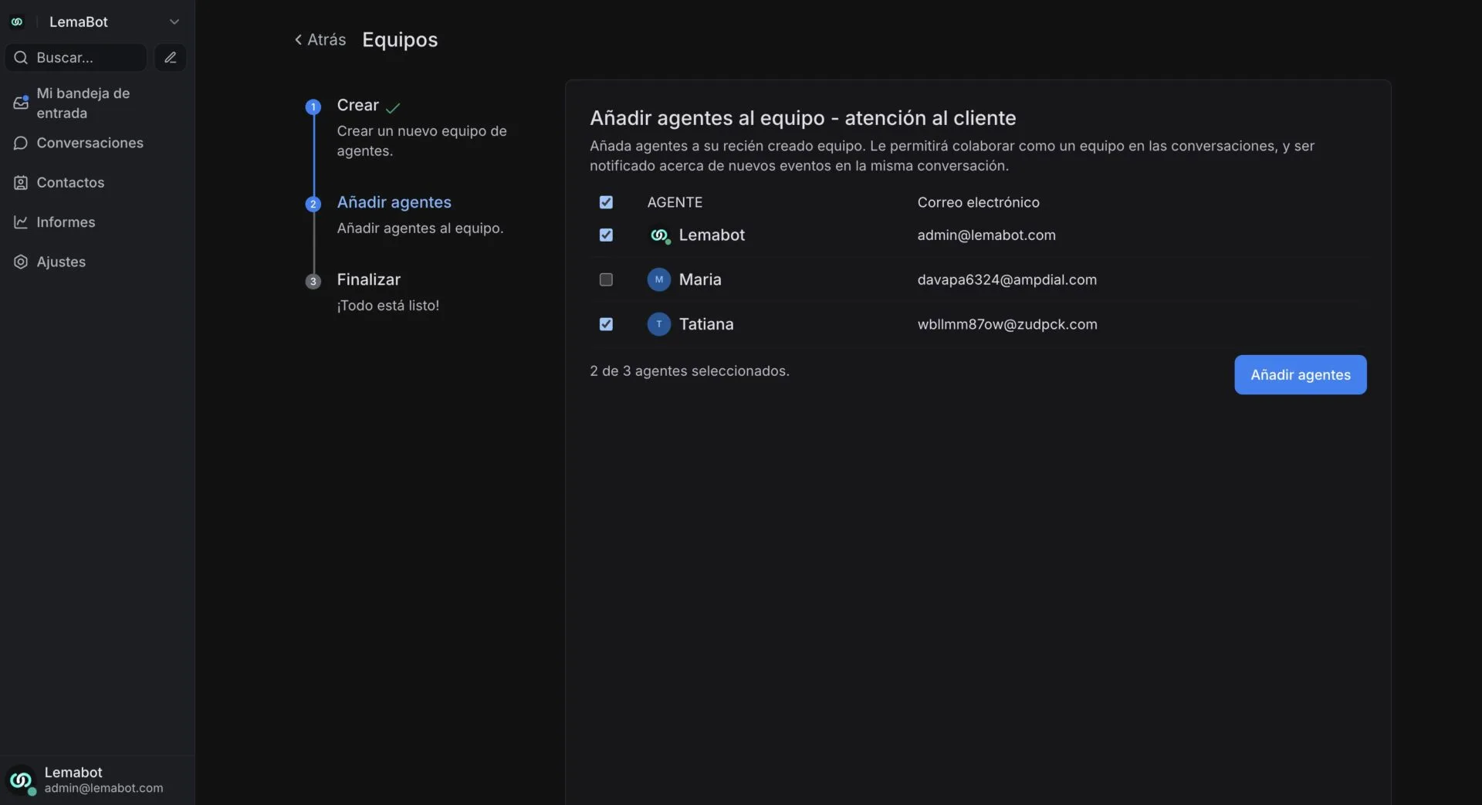Screen dimensions: 1482x805
Task: Check the Maria agent checkbox
Action: [x=606, y=279]
